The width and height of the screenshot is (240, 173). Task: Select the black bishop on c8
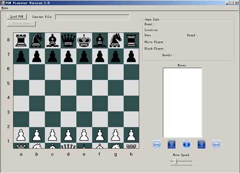[52, 40]
